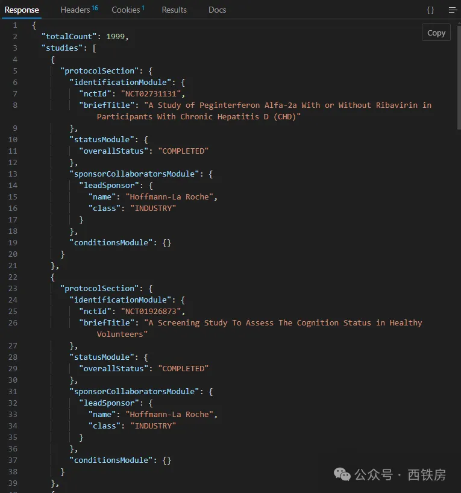This screenshot has height=493, width=461.
Task: Click the curly braces format icon
Action: pyautogui.click(x=430, y=10)
